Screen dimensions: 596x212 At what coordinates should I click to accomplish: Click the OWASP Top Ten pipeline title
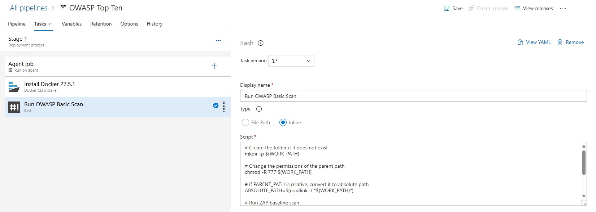coord(96,8)
